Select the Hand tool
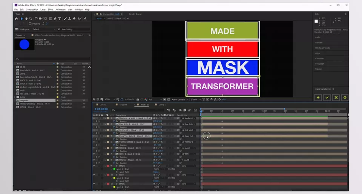Image resolution: width=362 pixels, height=194 pixels. pos(26,19)
